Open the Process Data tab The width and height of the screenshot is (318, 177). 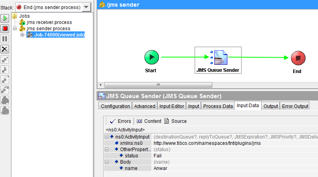[x=218, y=106]
